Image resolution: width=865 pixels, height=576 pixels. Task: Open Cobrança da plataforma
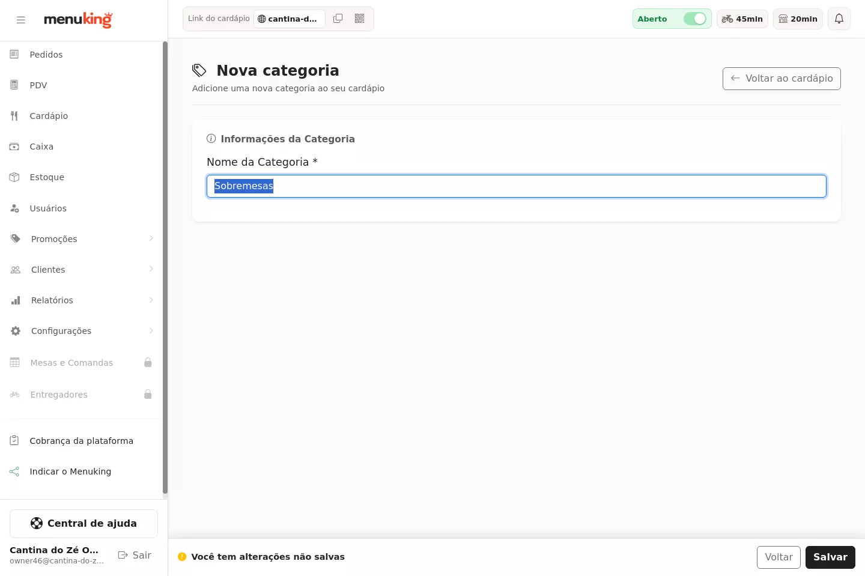point(81,441)
